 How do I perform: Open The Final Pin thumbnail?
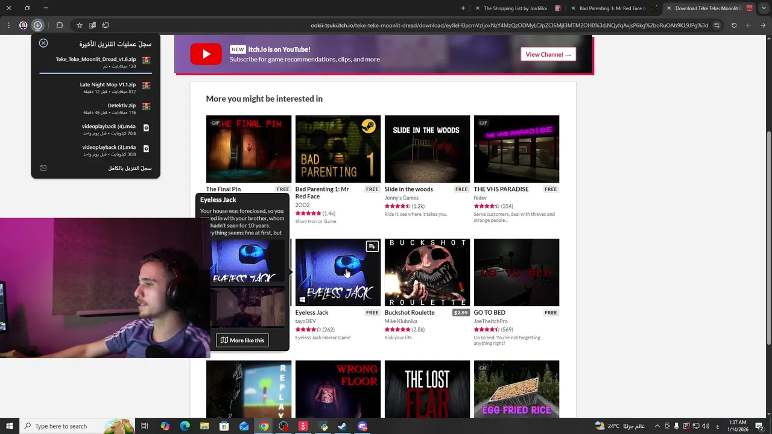pyautogui.click(x=248, y=149)
